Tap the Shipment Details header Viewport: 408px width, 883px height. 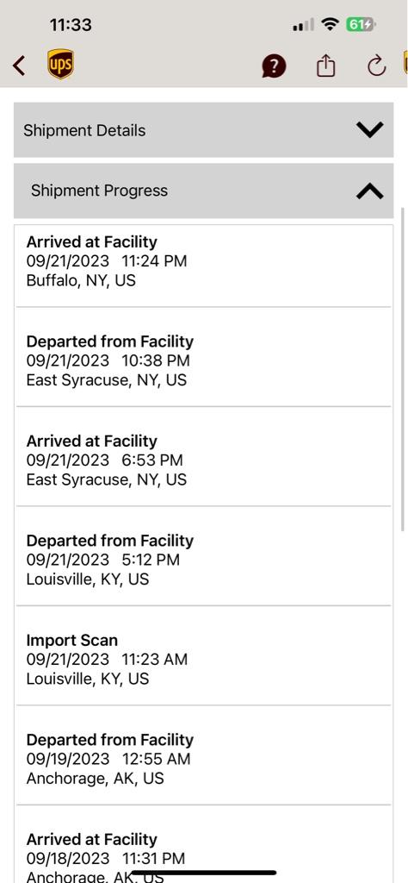coord(203,130)
